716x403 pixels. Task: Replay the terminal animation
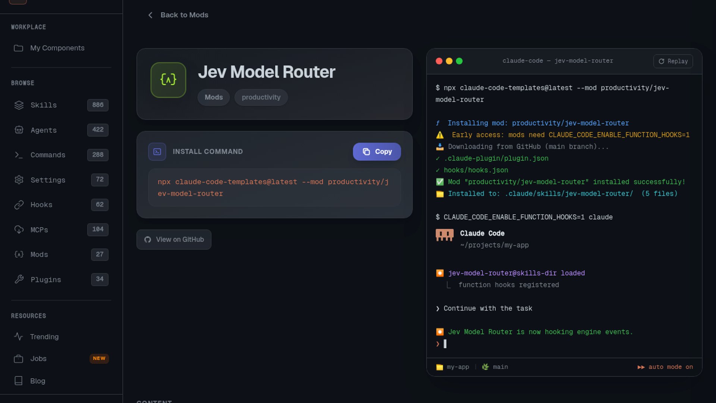click(673, 61)
